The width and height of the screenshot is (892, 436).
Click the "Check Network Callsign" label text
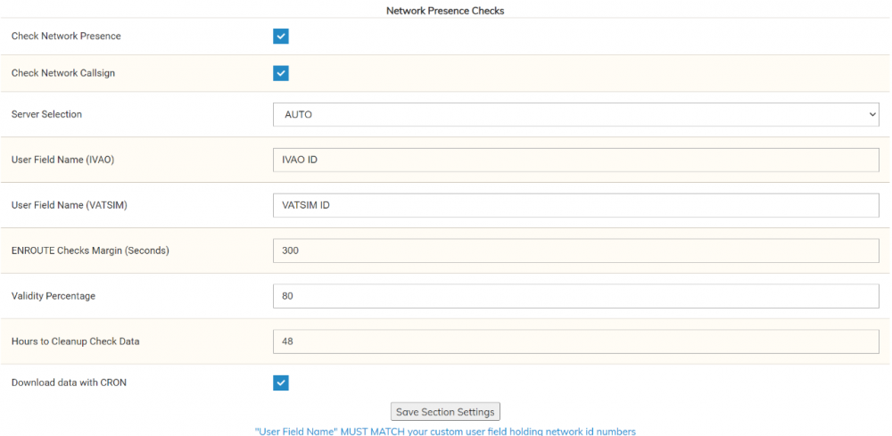(x=63, y=73)
